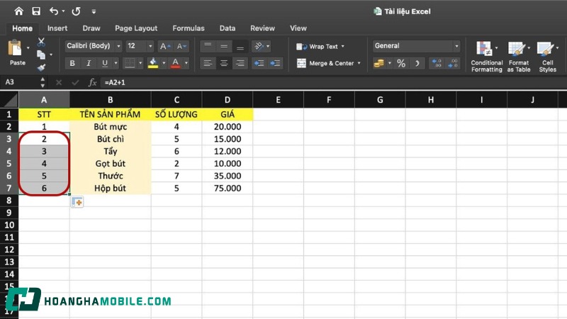Screen dimensions: 567x319
Task: Click the Paste clipboard icon
Action: click(15, 48)
